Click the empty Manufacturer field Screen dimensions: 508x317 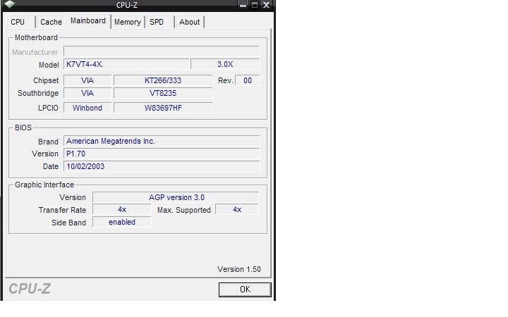coord(162,51)
